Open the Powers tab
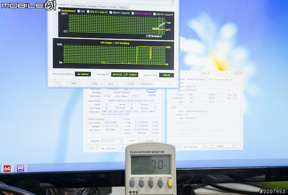 (x=103, y=7)
